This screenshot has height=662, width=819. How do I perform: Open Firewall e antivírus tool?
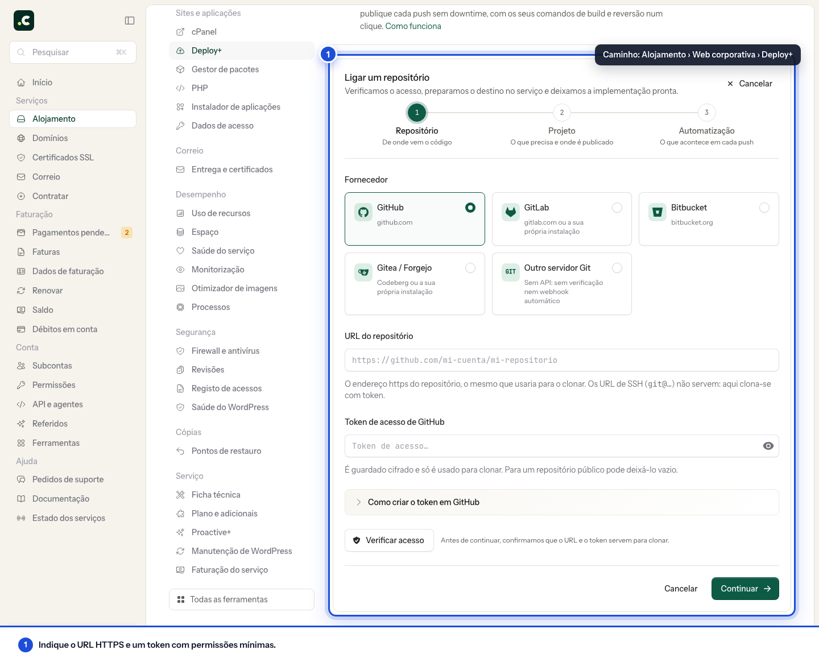click(242, 351)
